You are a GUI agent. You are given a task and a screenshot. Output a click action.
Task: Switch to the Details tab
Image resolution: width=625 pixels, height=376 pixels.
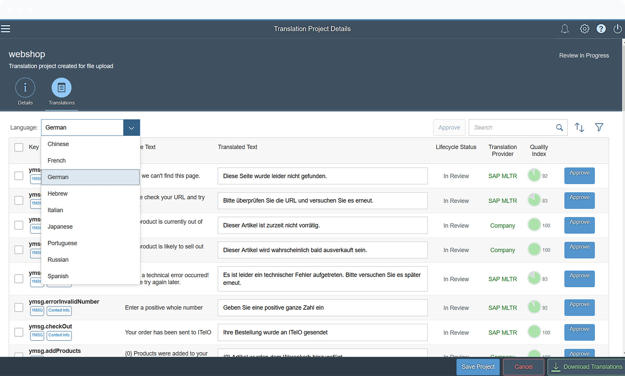coord(25,92)
